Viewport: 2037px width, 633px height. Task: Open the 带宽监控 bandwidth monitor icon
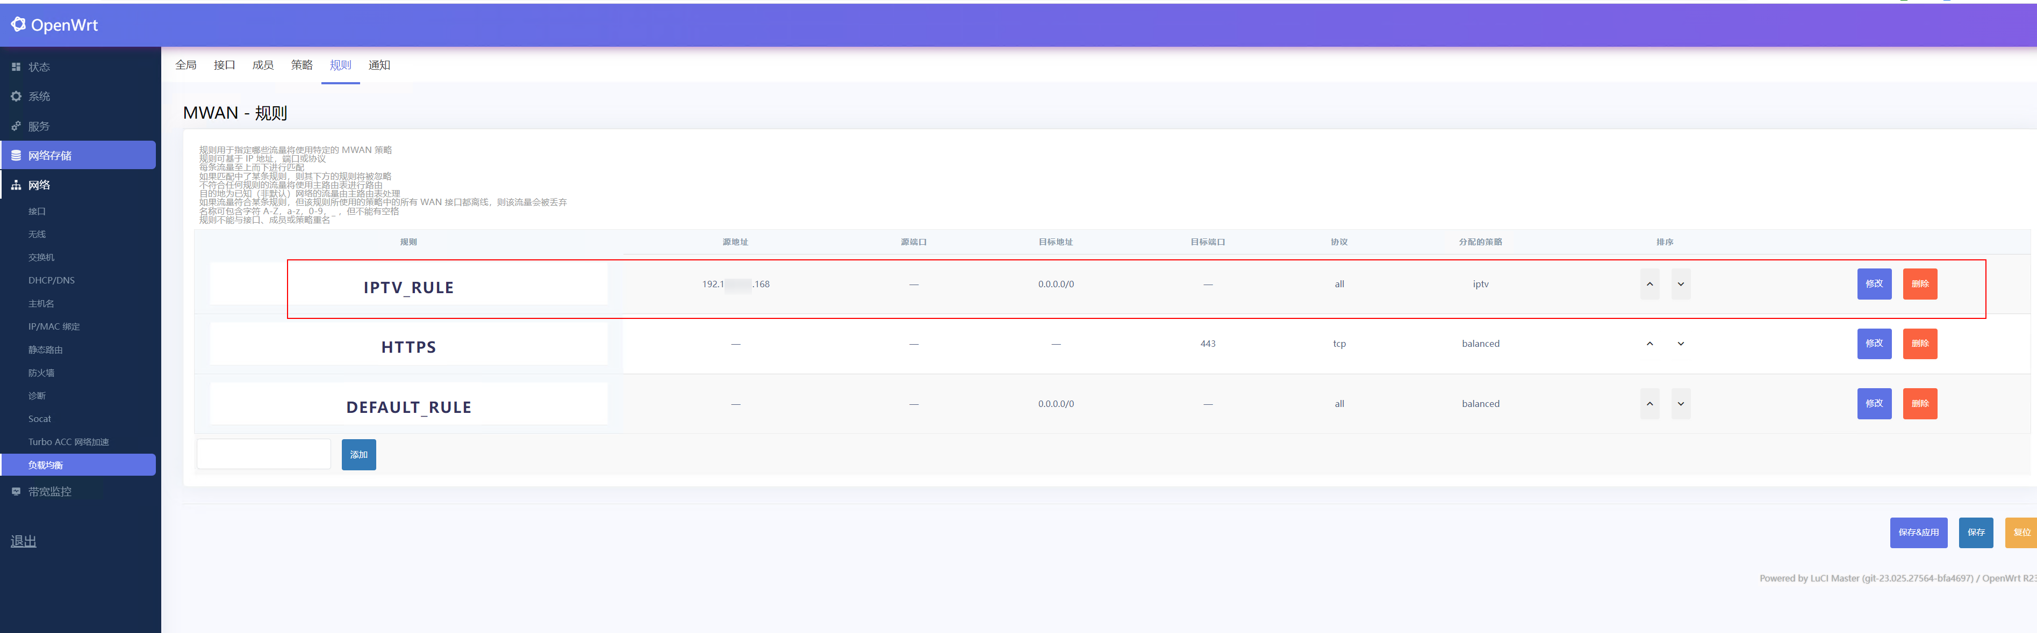(x=16, y=492)
